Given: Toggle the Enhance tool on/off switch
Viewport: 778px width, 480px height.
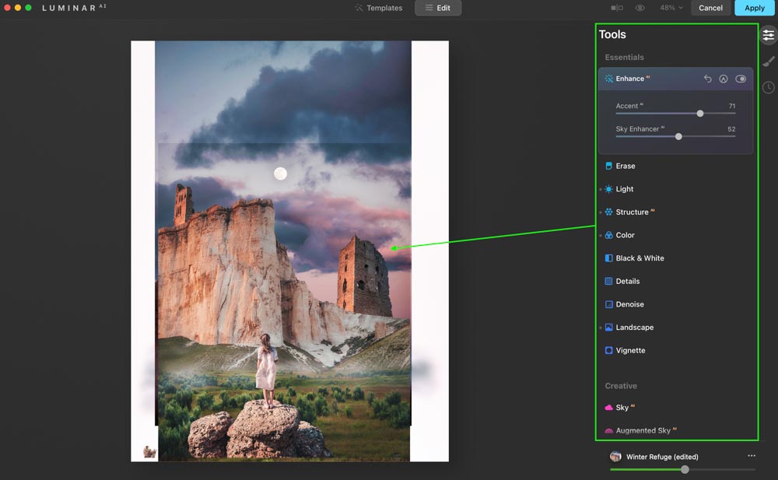Looking at the screenshot, I should tap(741, 79).
